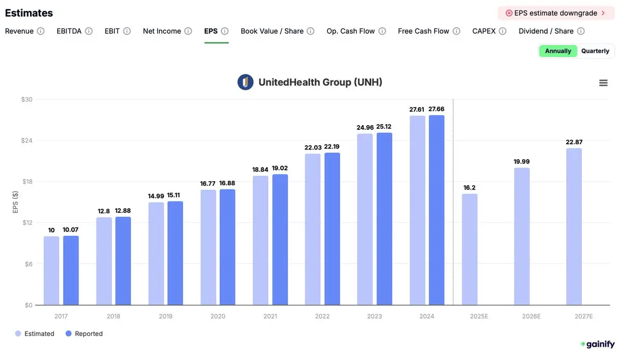
Task: Click the 2026E estimate bar labeled 19.99
Action: pos(522,236)
